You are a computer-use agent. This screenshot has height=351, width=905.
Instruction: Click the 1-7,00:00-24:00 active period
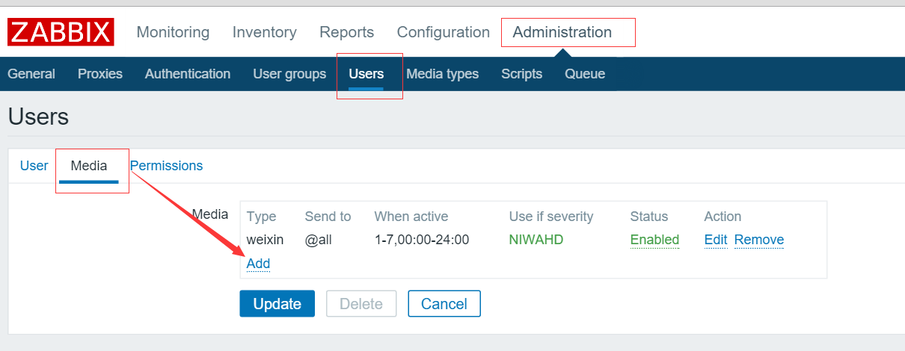[422, 240]
